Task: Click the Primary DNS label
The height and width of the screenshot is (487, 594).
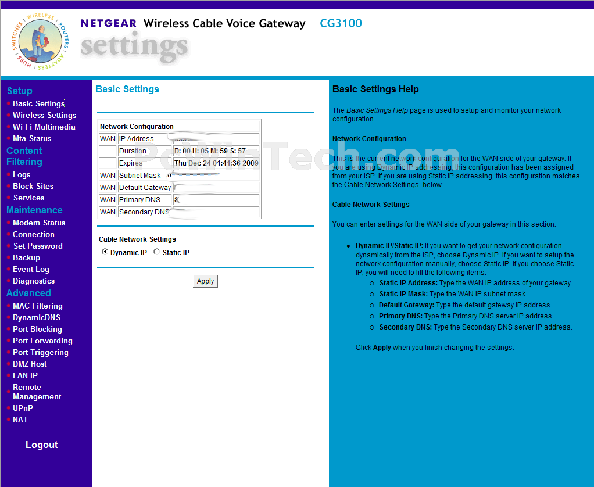Action: (140, 199)
